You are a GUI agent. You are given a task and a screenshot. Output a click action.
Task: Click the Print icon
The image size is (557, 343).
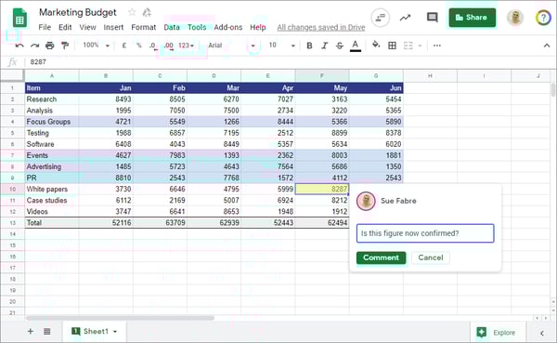[50, 46]
